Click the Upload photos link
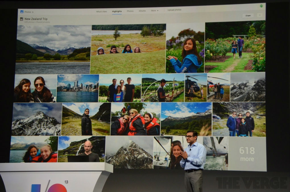 pos(174,10)
